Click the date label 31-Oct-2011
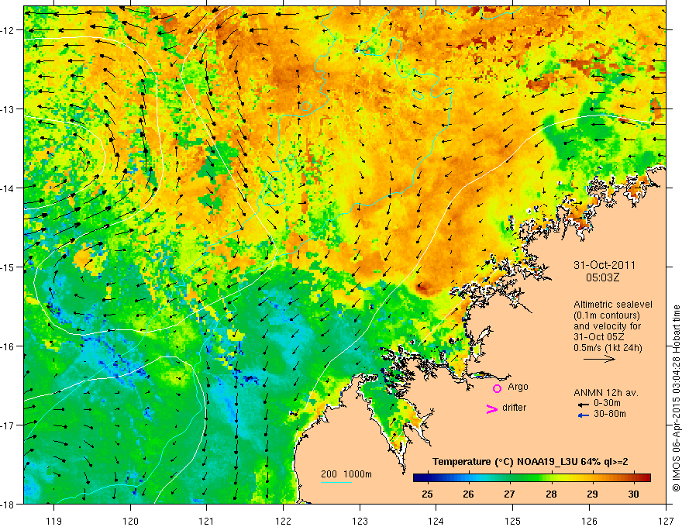Screen dimensions: 682x527 [x=604, y=265]
